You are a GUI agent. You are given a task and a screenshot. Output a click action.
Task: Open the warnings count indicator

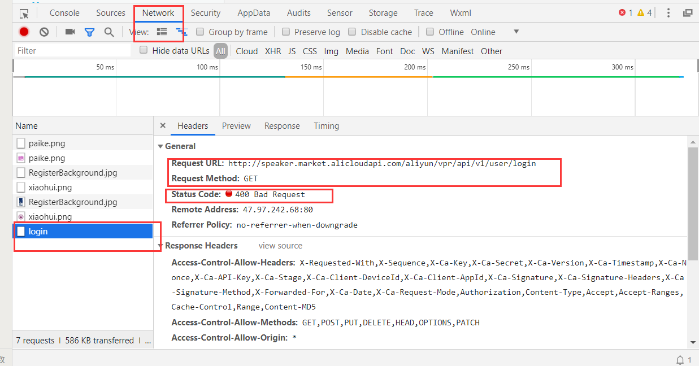645,12
